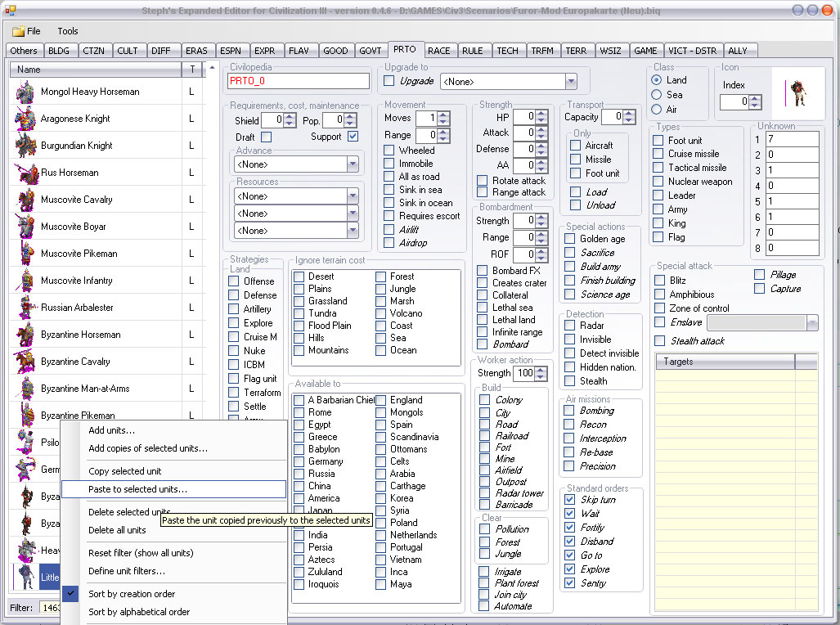This screenshot has height=625, width=840.
Task: Uncheck the Fortify standard order
Action: point(570,528)
